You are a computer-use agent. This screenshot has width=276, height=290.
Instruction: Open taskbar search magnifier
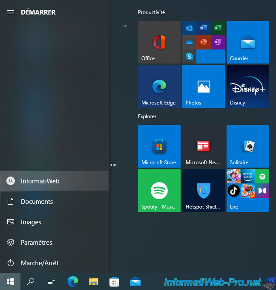pos(31,281)
